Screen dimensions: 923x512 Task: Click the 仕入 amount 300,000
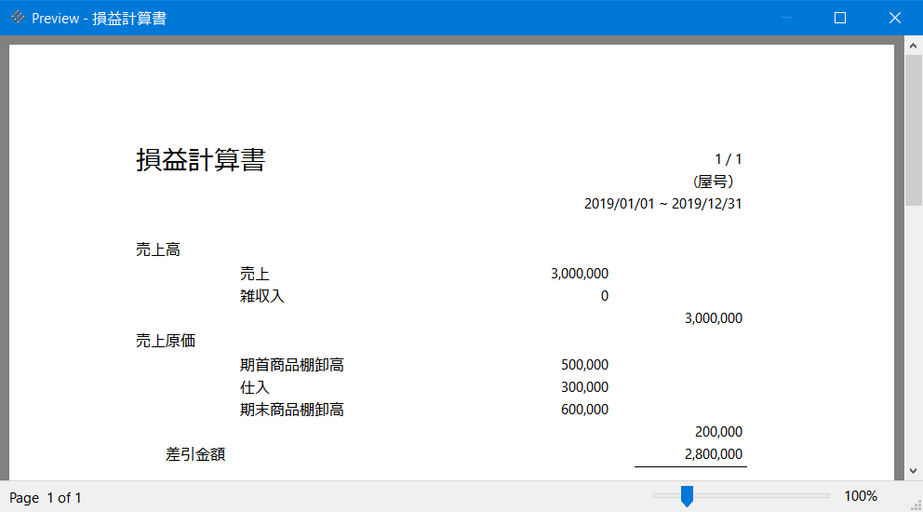coord(584,387)
